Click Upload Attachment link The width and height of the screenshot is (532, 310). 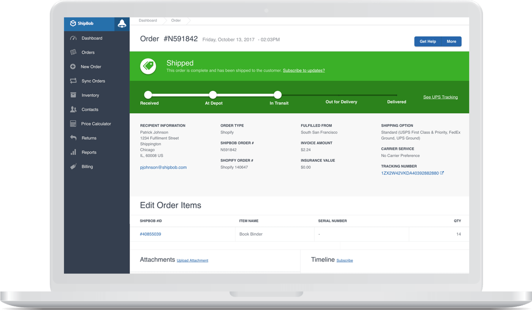pos(192,261)
